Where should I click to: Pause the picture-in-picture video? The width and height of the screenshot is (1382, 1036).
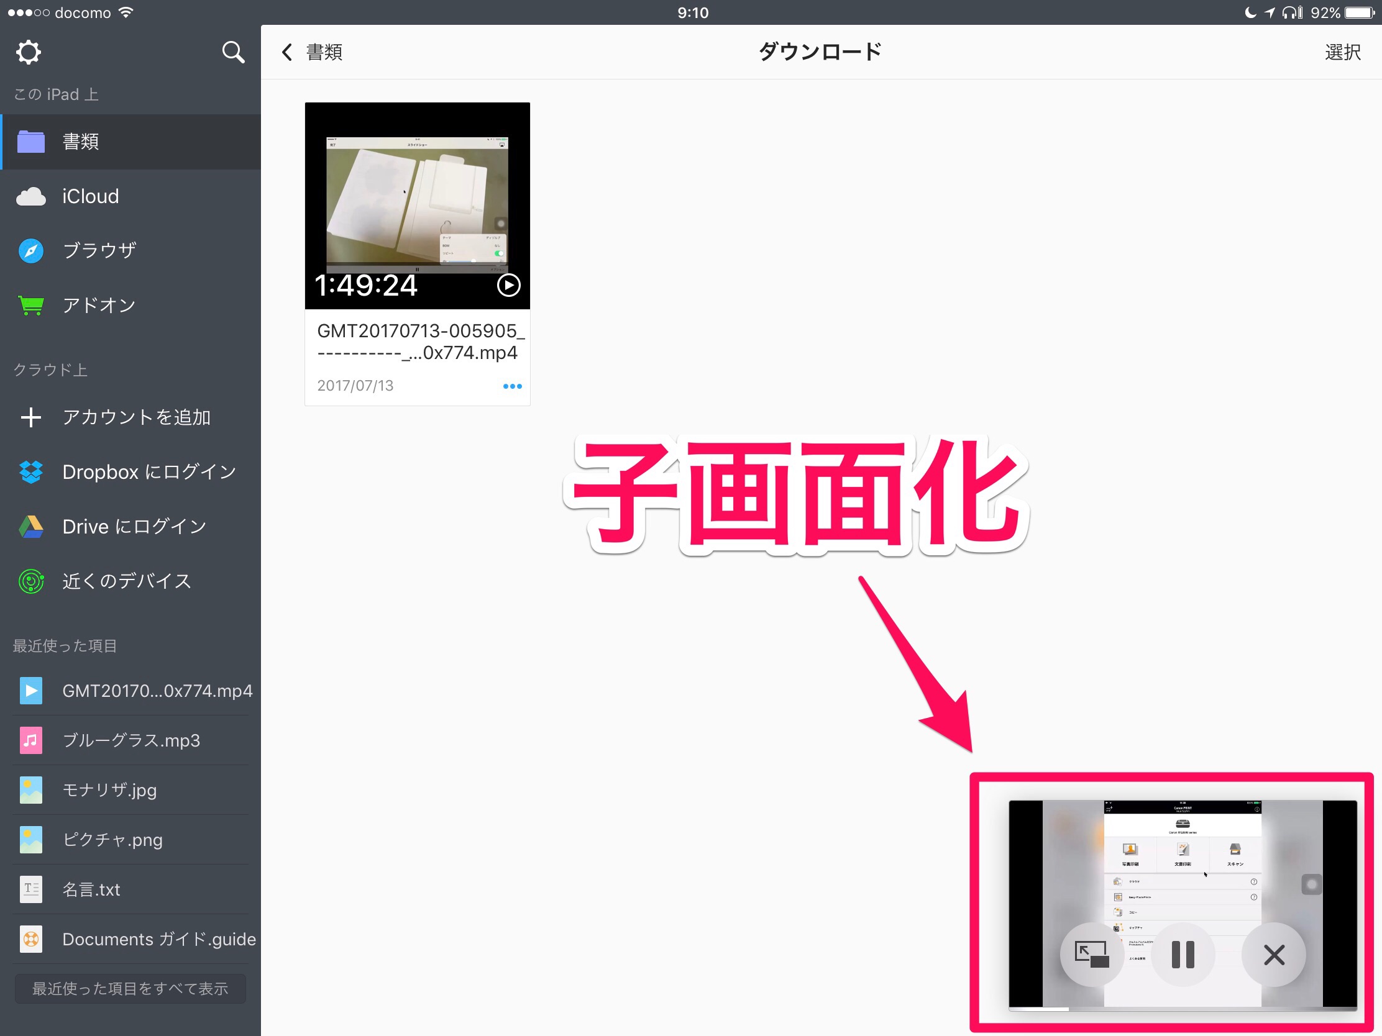[x=1182, y=954]
